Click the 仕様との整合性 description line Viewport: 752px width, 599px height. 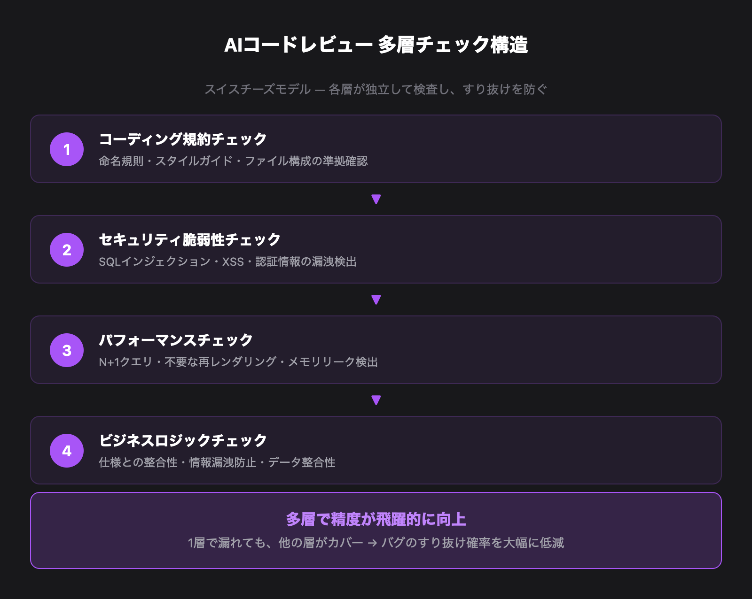pos(217,462)
